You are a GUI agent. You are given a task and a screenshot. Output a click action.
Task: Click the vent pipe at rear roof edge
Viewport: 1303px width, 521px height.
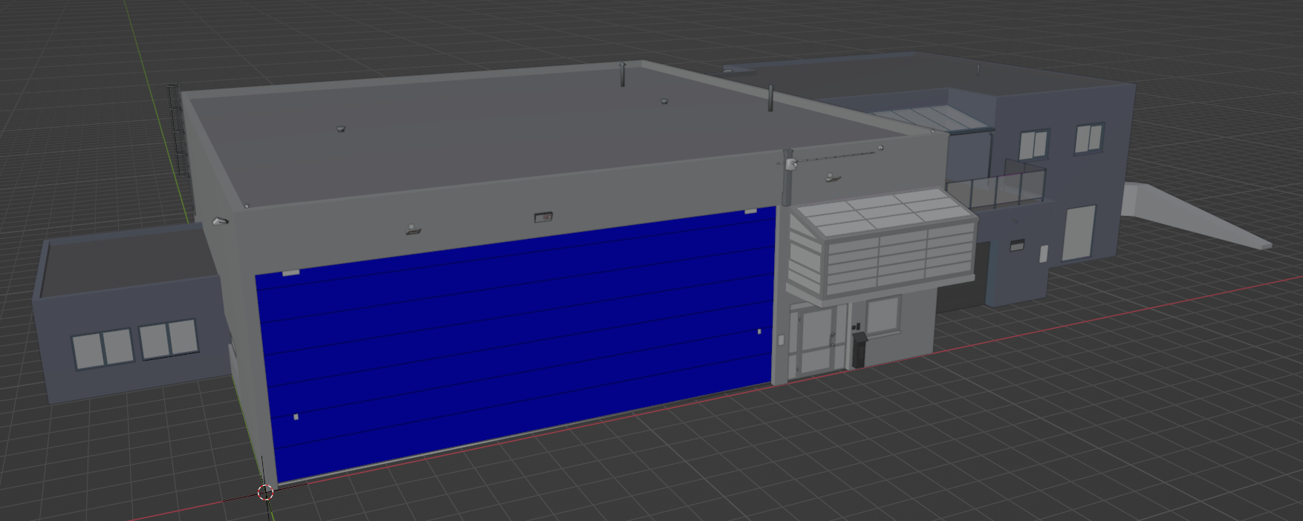click(x=623, y=73)
